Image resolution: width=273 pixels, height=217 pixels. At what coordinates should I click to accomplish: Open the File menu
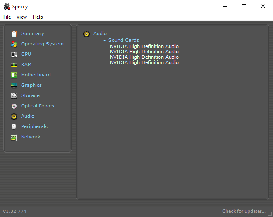(7, 17)
